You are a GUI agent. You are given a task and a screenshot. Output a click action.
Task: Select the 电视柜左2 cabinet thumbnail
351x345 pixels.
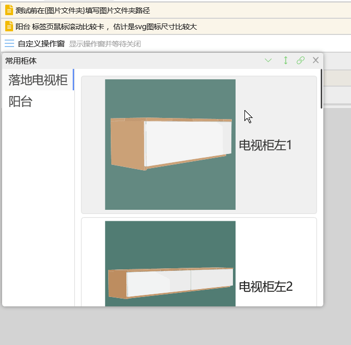(x=170, y=264)
